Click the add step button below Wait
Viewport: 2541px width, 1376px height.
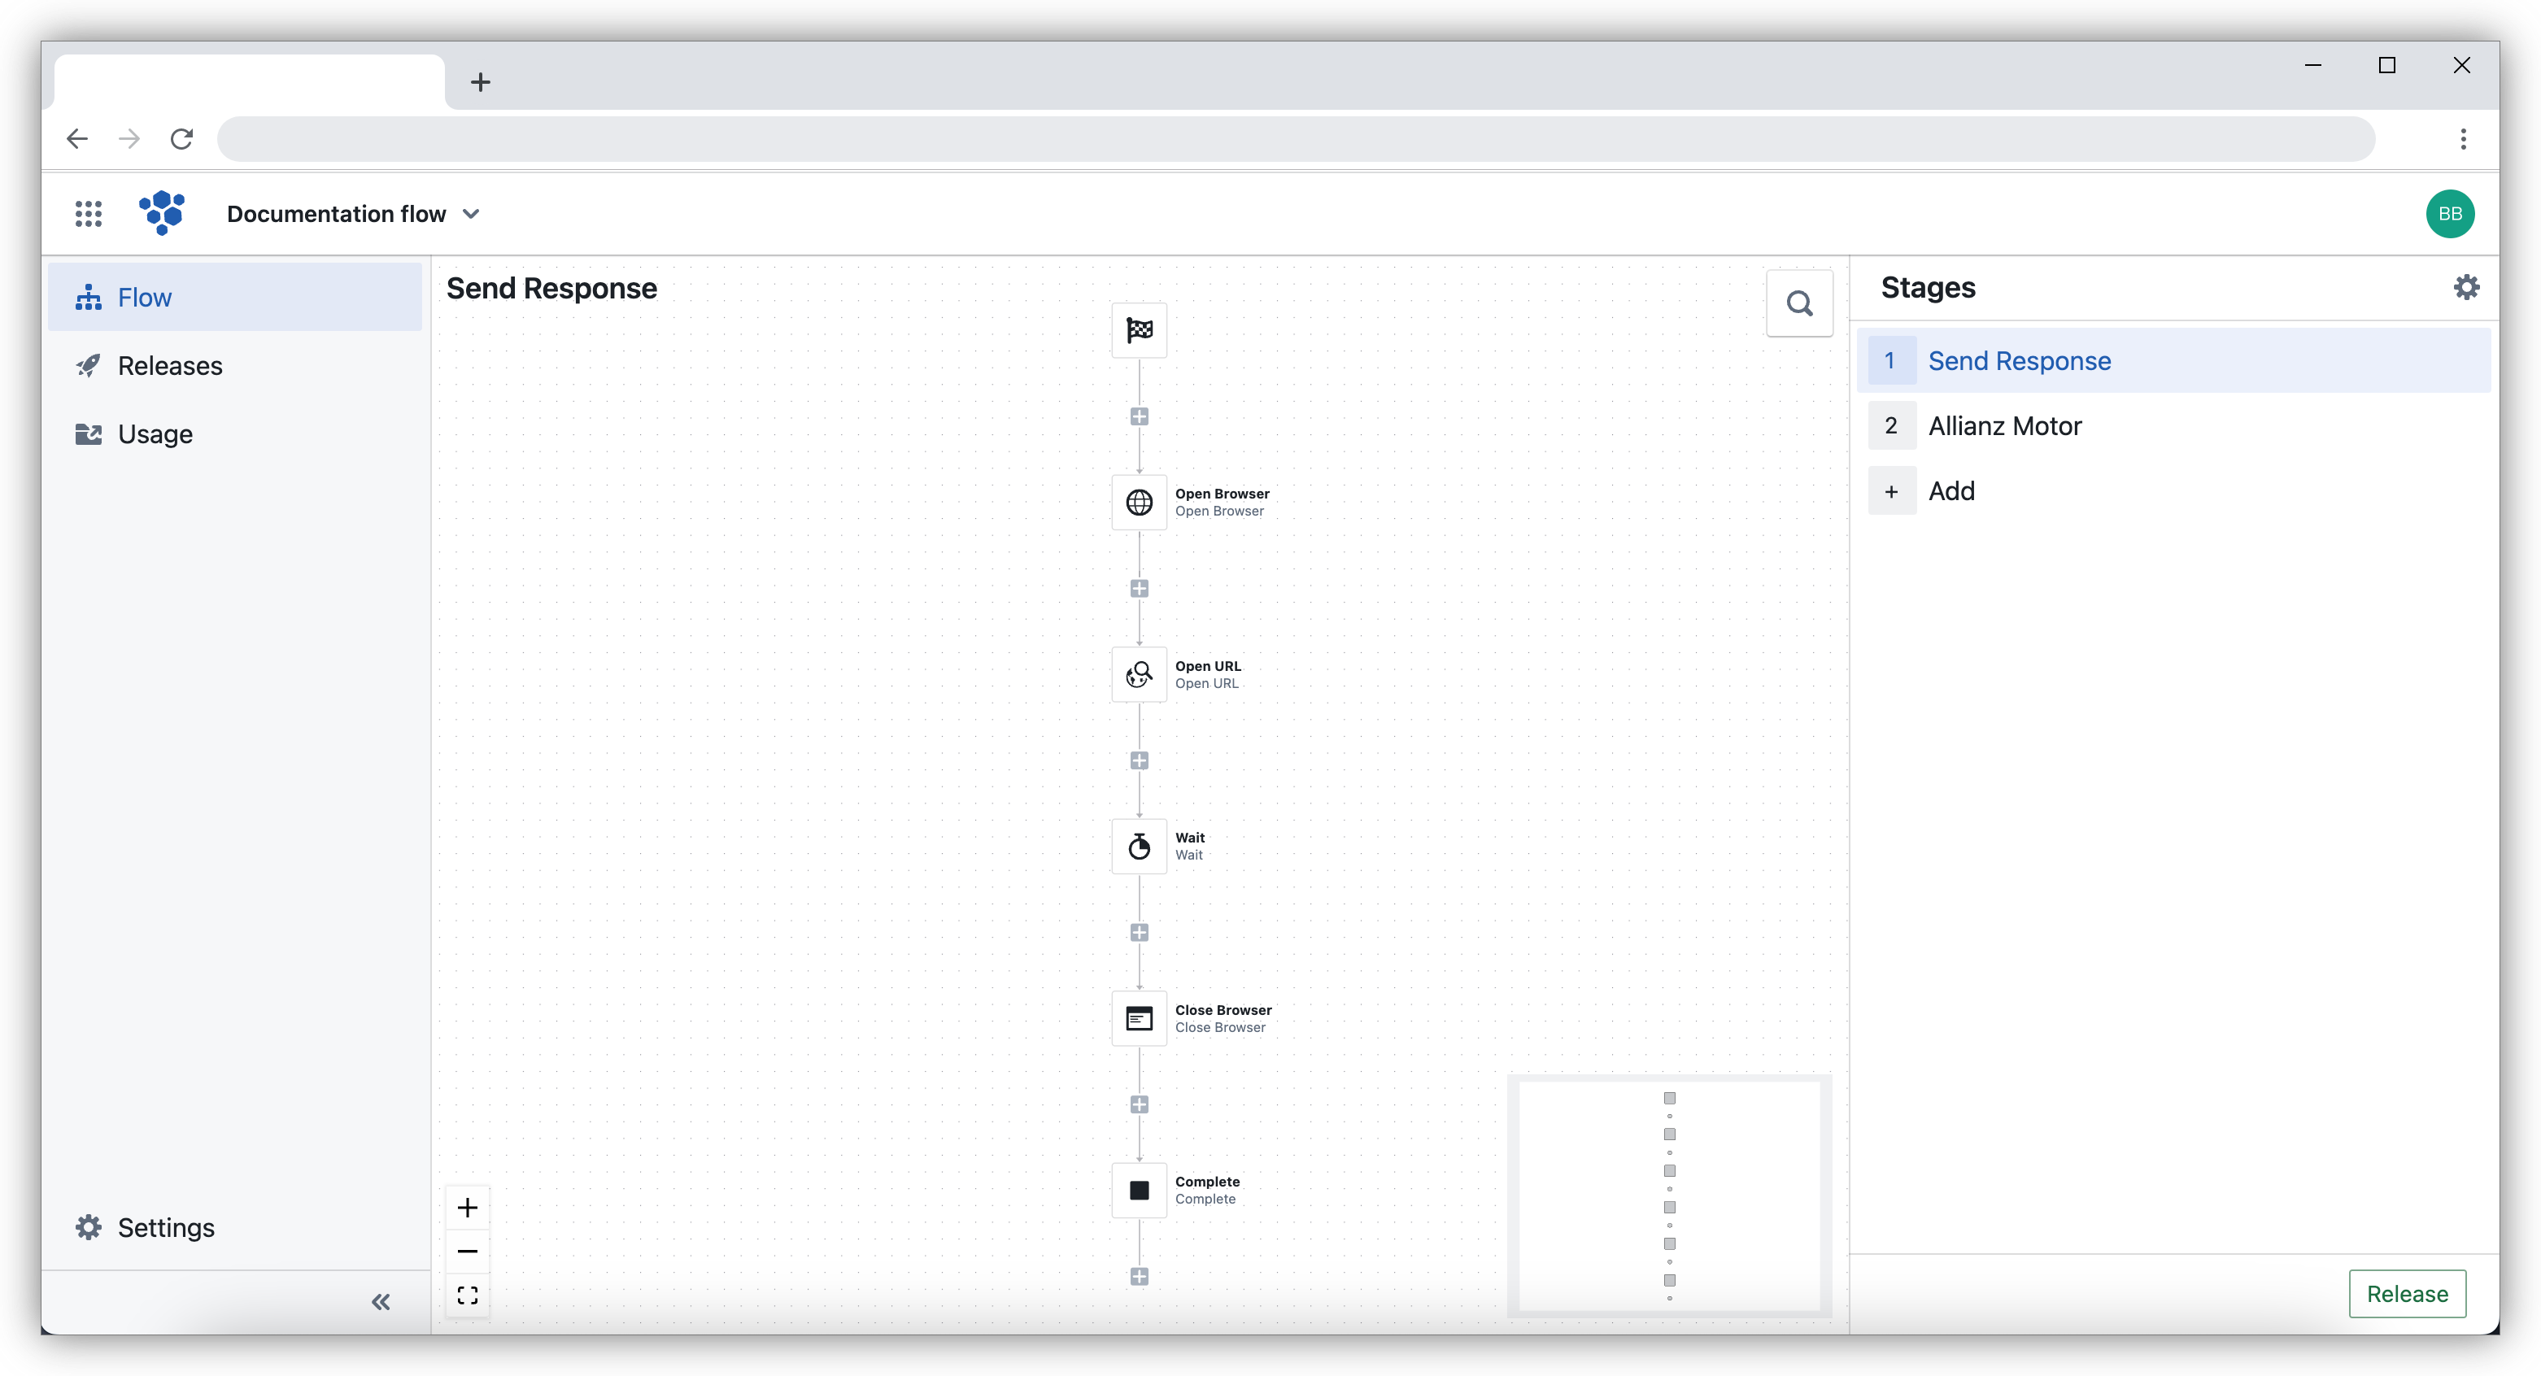(1139, 930)
